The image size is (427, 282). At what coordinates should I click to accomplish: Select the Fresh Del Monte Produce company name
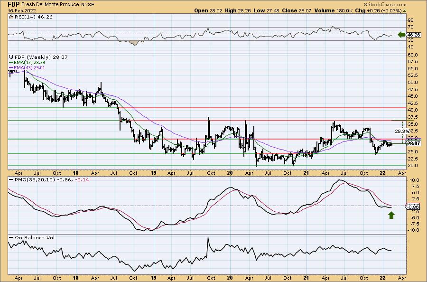tap(49, 5)
